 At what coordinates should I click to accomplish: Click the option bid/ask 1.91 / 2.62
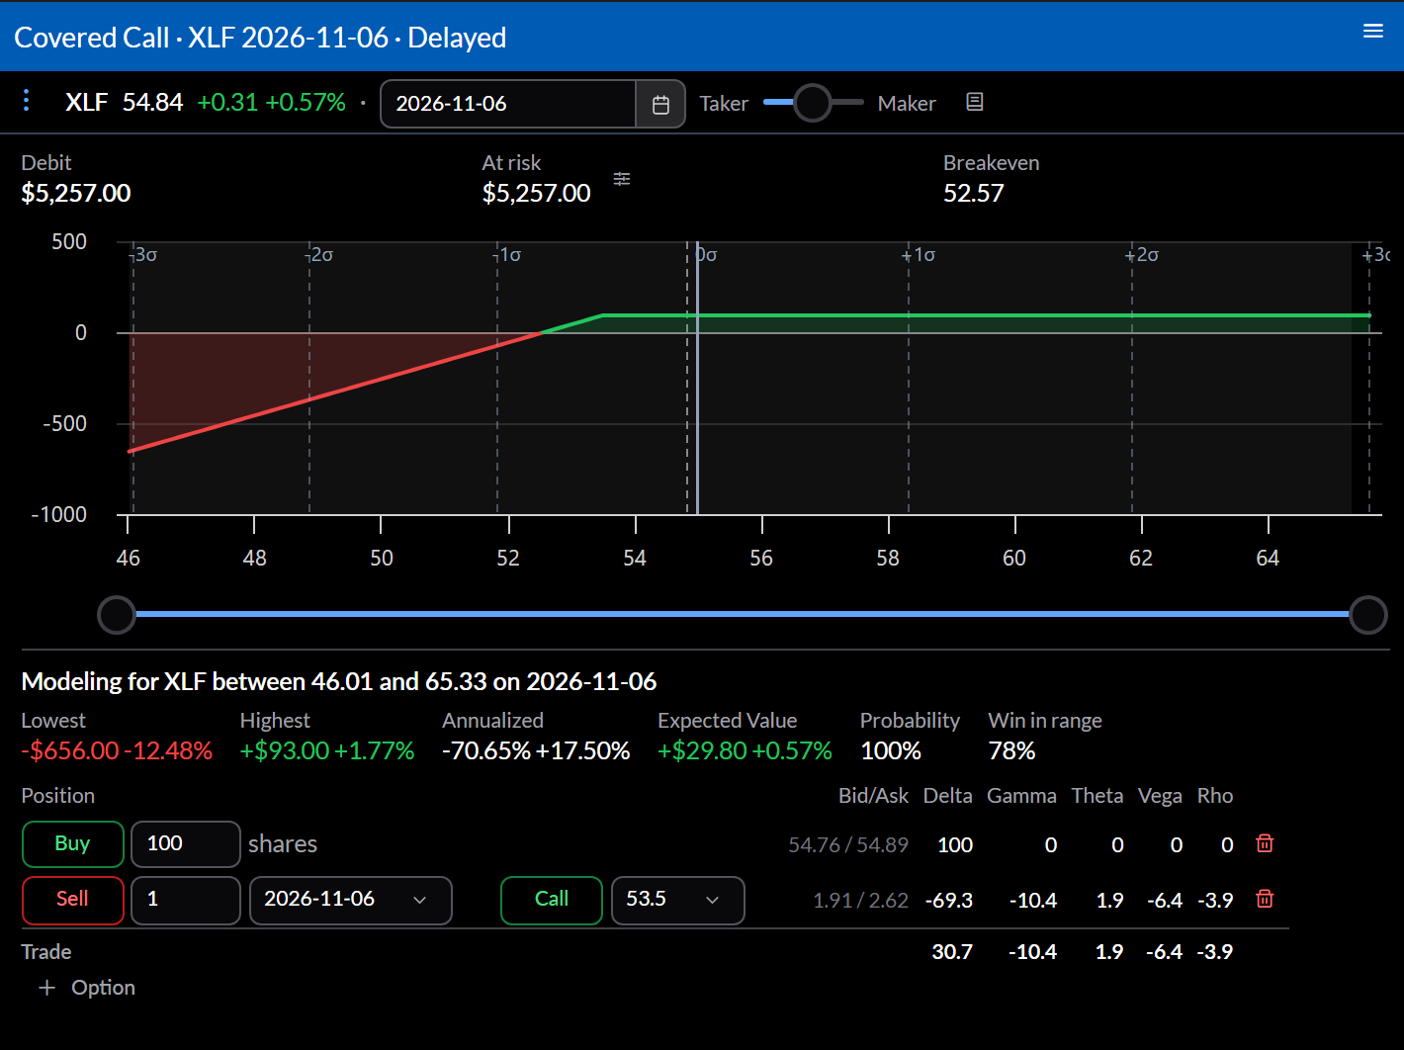click(860, 900)
